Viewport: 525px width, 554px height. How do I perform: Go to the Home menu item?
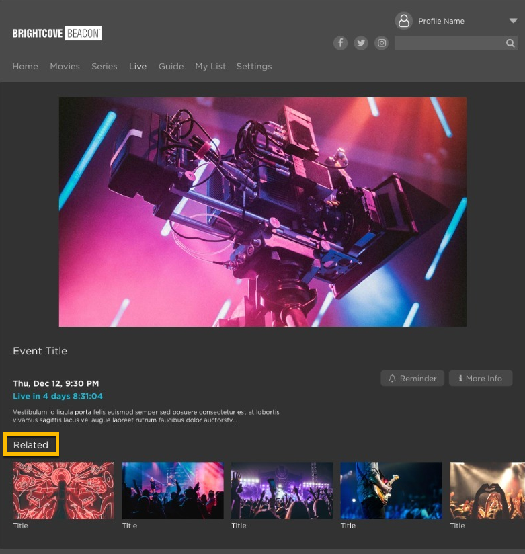point(26,67)
